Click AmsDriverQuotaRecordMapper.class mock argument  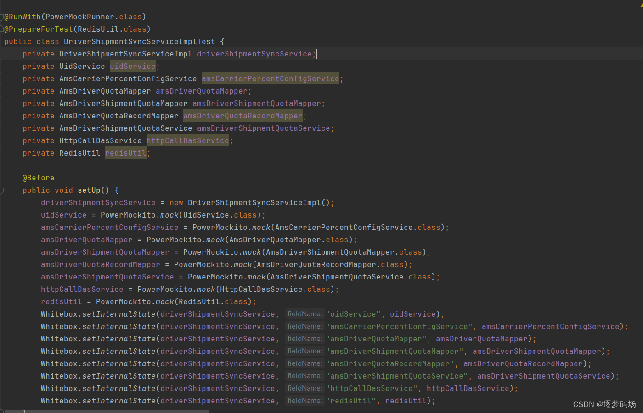tap(330, 265)
